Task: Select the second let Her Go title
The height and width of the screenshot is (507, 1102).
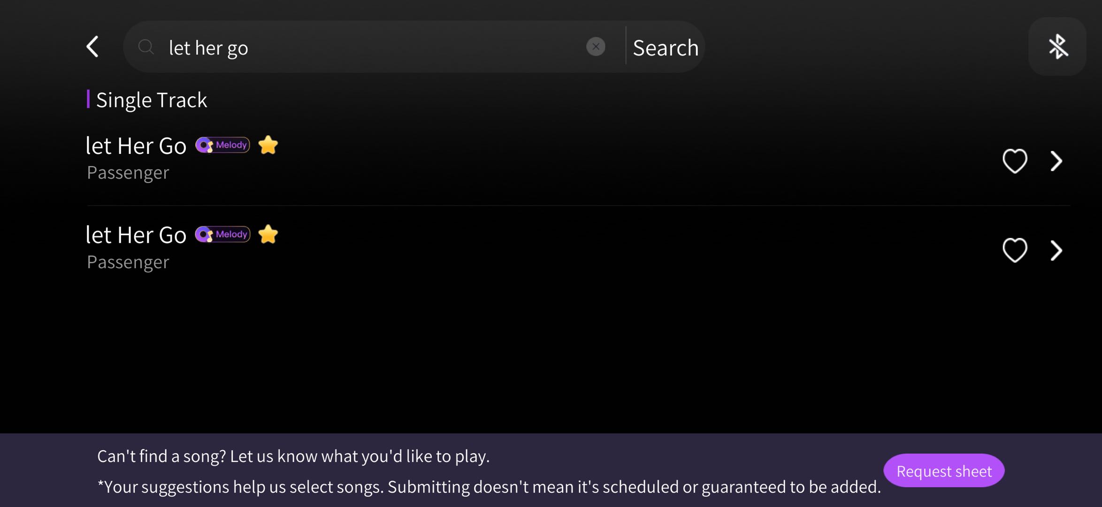Action: (x=136, y=235)
